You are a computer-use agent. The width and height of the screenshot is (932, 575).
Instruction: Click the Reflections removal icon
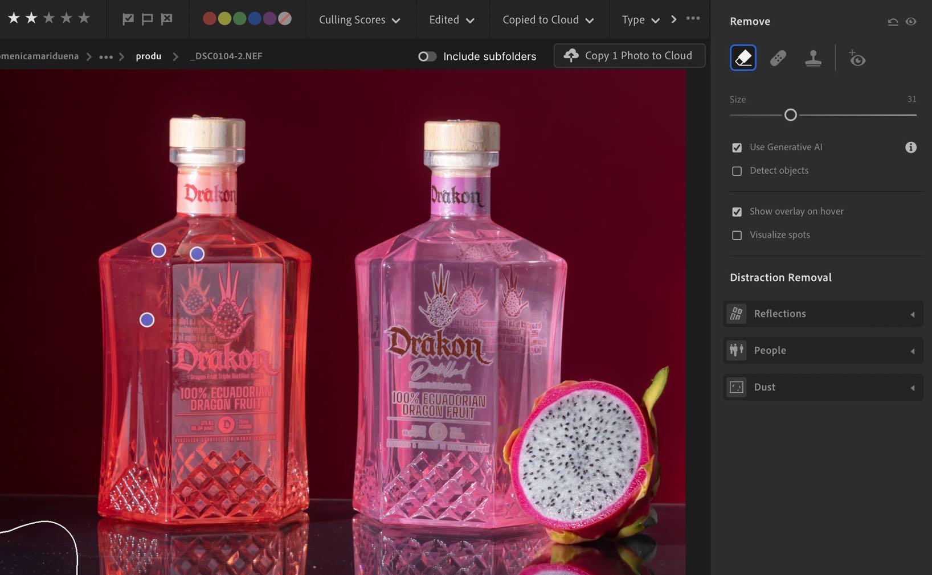(736, 314)
